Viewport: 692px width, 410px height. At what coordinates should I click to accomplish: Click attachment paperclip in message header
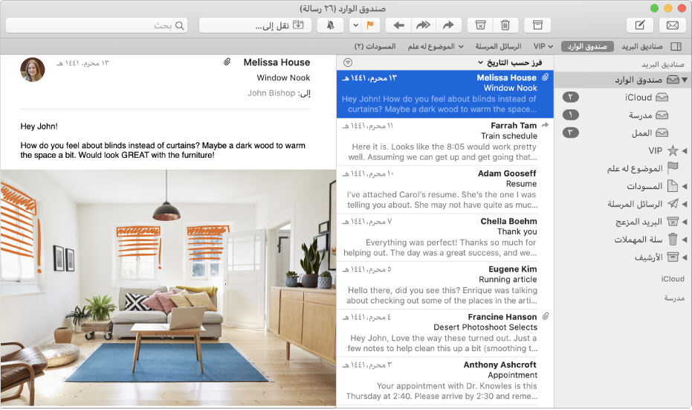click(227, 62)
